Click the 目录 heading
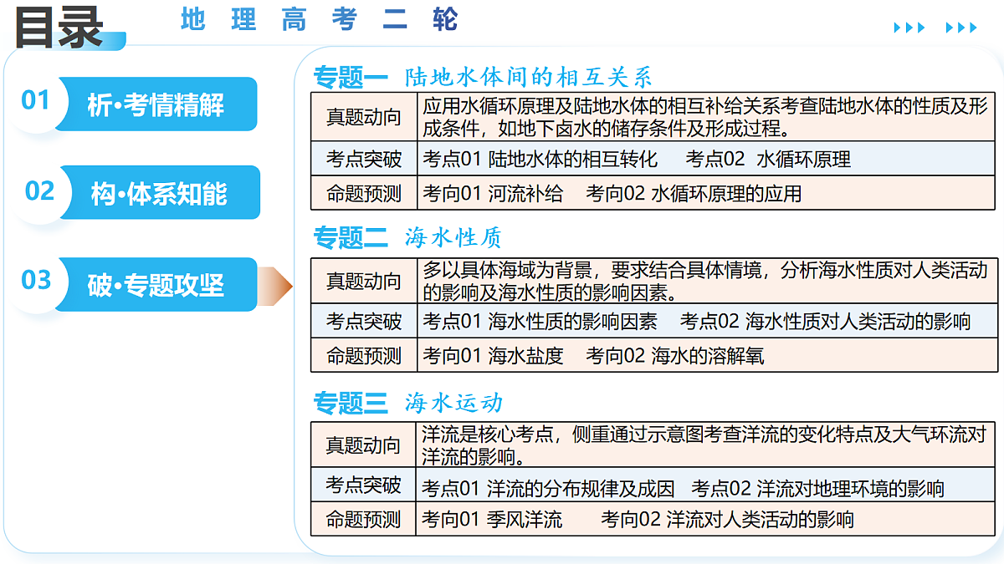The image size is (1004, 564). pos(59,28)
